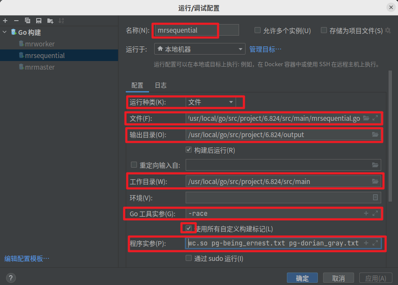398x285 pixels.
Task: Disable 构建后运行(R) option
Action: (189, 150)
